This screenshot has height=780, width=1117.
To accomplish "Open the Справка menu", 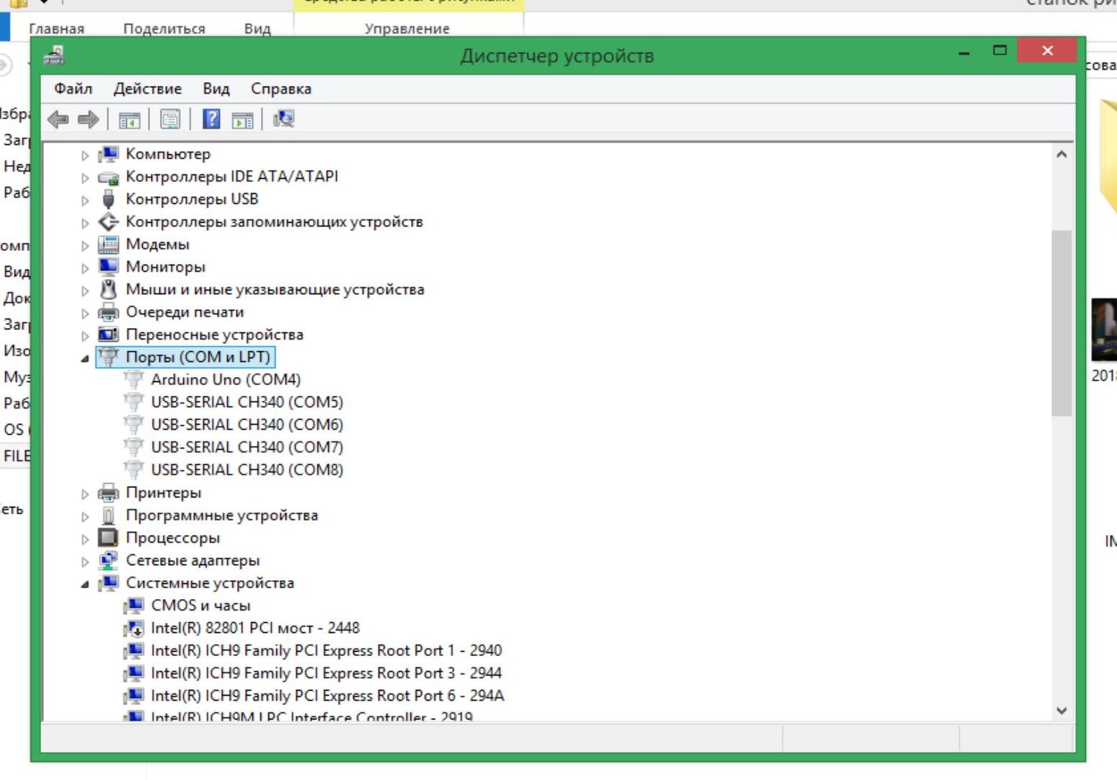I will [281, 89].
